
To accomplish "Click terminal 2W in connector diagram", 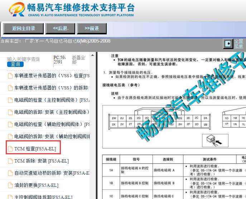I will 114,118.
